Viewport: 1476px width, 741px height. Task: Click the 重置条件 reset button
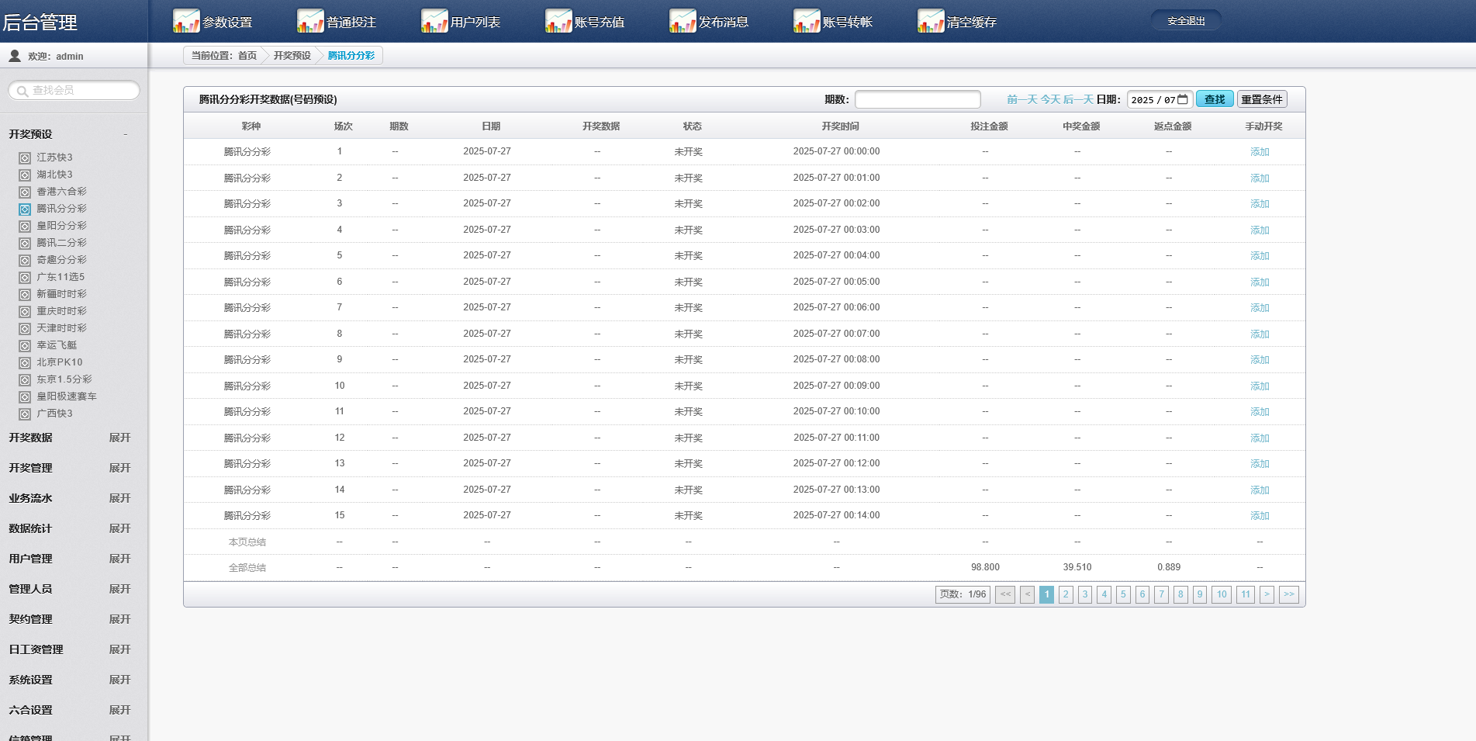pyautogui.click(x=1262, y=99)
